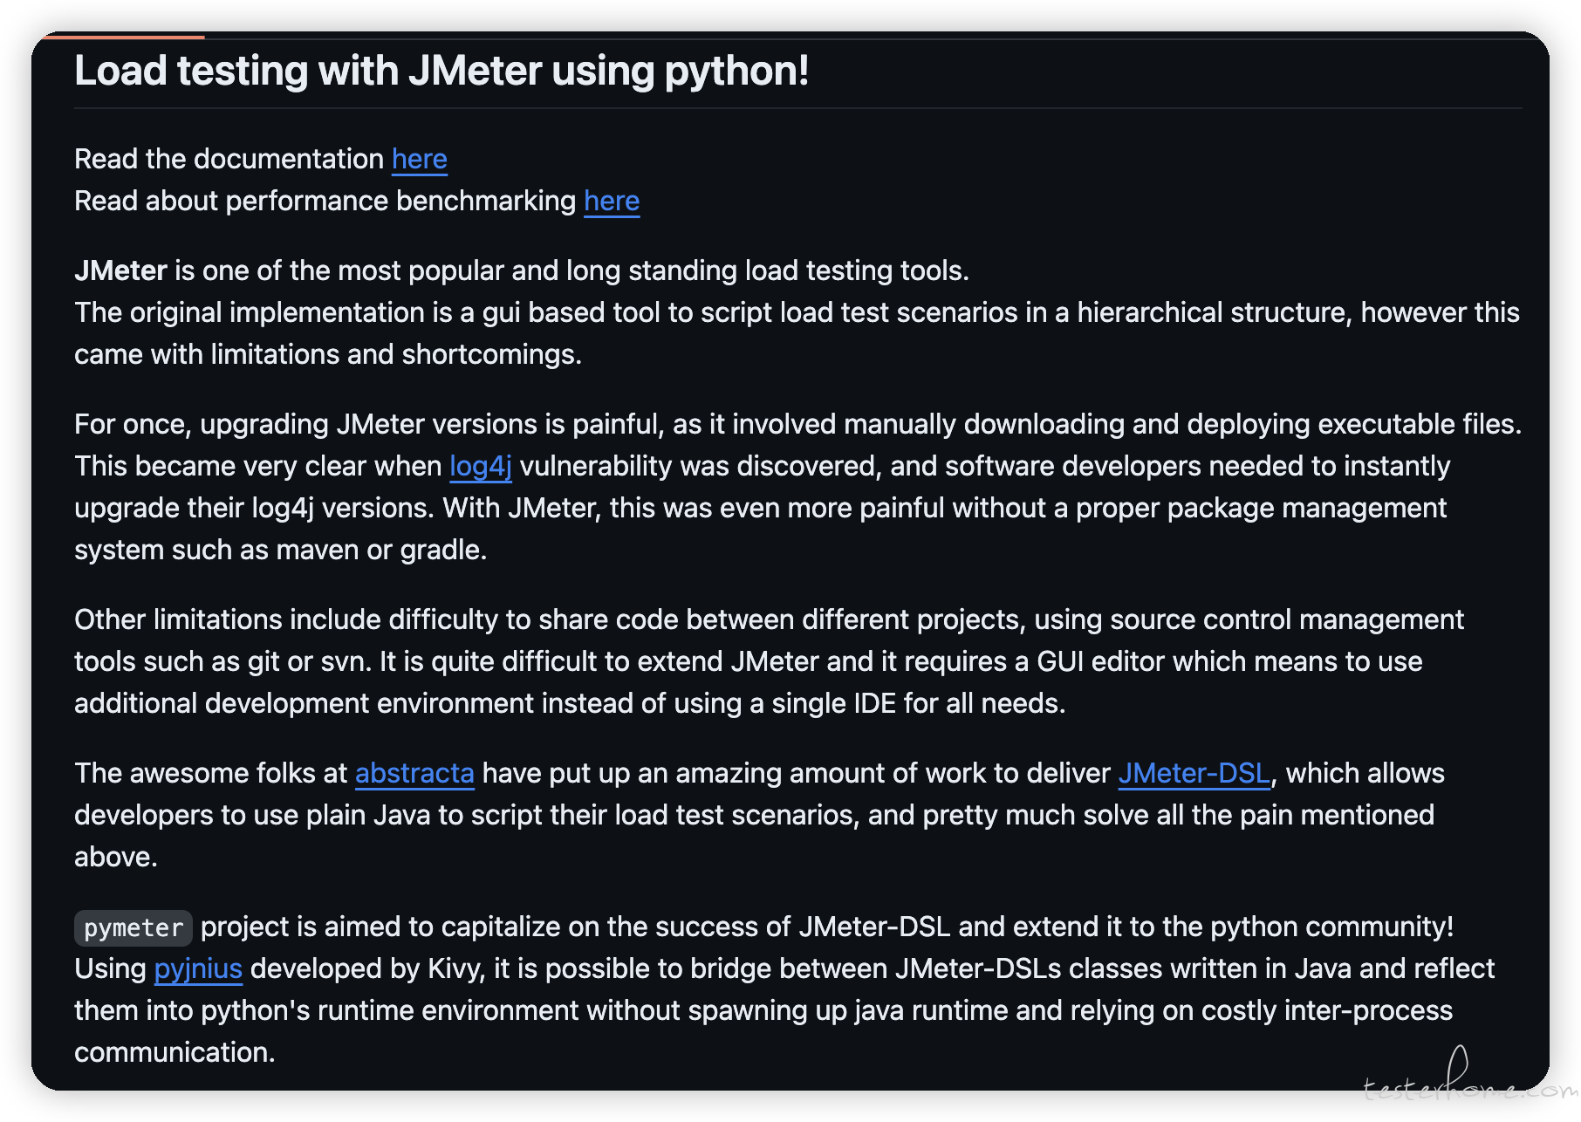Viewport: 1581px width, 1122px height.
Task: Open the documentation 'here' link
Action: pos(419,160)
